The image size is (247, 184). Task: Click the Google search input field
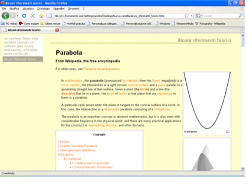pyautogui.click(x=221, y=16)
